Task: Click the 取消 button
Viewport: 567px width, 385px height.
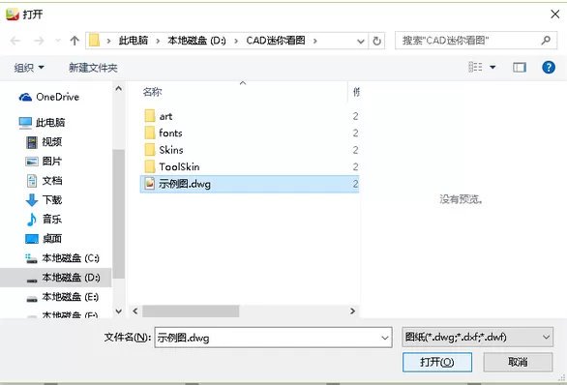Action: pyautogui.click(x=518, y=362)
